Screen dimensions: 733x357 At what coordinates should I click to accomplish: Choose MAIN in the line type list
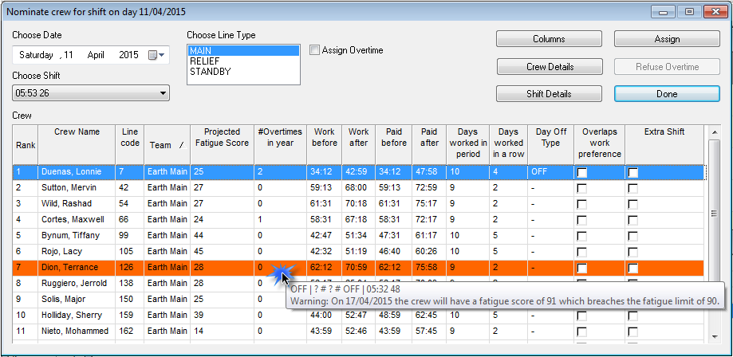(202, 50)
